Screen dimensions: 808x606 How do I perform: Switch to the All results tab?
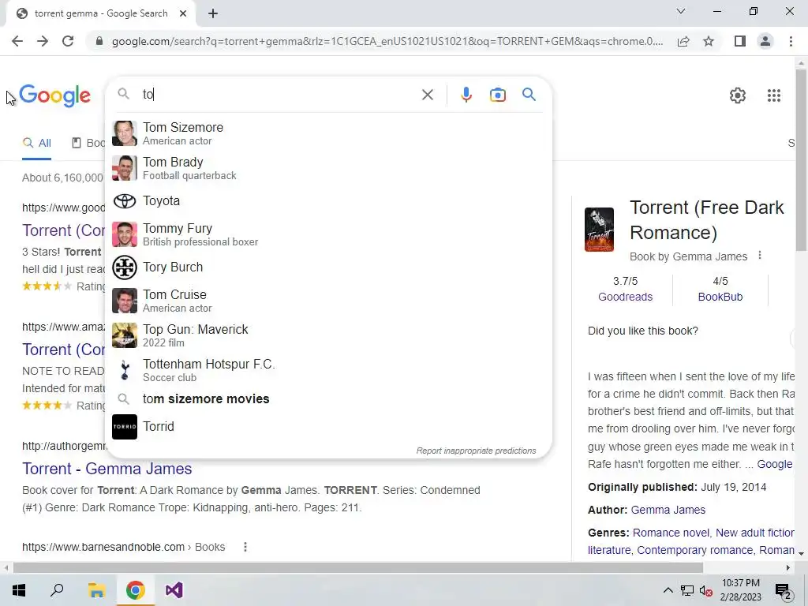click(x=36, y=144)
